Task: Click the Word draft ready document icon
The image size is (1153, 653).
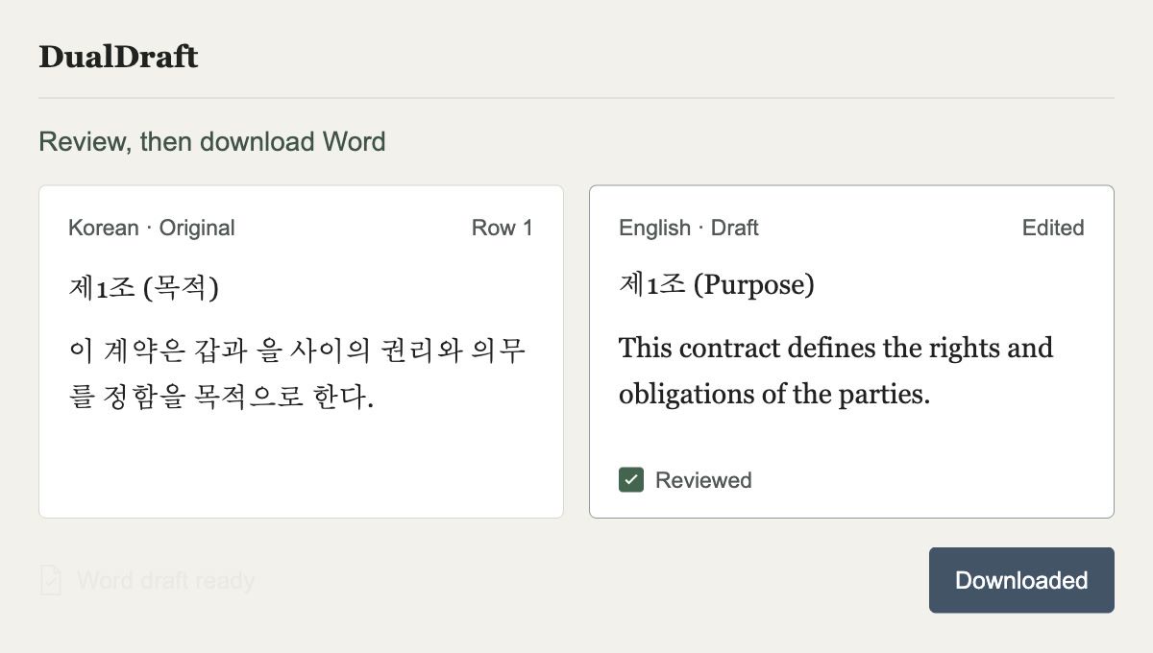Action: [x=50, y=581]
